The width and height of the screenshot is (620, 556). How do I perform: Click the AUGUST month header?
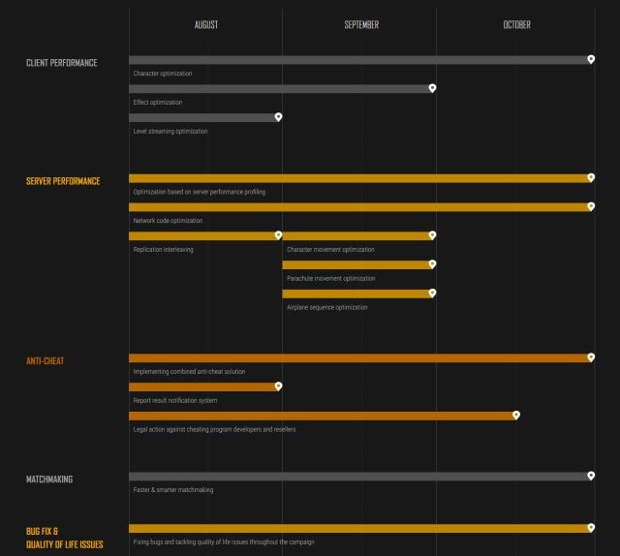pyautogui.click(x=206, y=25)
